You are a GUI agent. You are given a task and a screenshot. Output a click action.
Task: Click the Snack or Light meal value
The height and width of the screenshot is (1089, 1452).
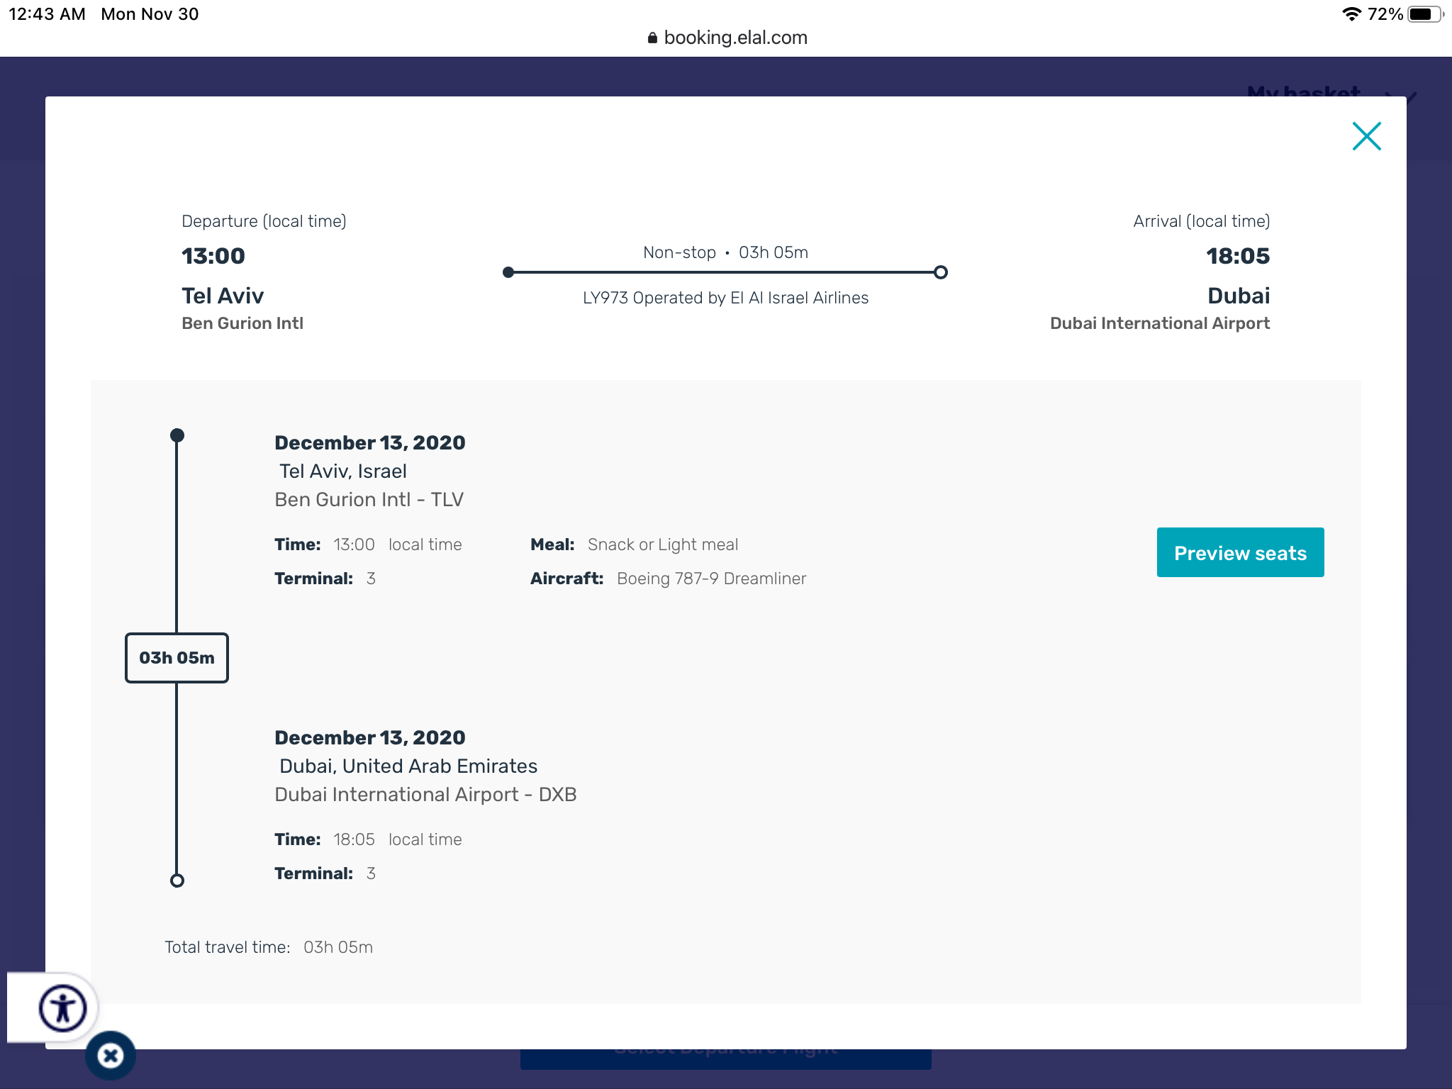point(663,544)
